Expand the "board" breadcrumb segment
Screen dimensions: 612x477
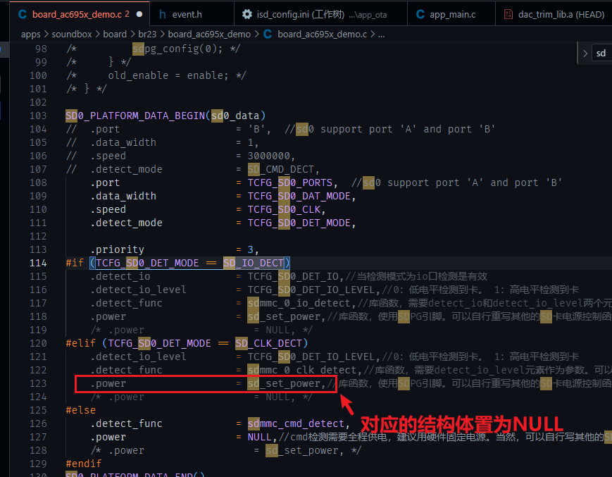tap(115, 35)
